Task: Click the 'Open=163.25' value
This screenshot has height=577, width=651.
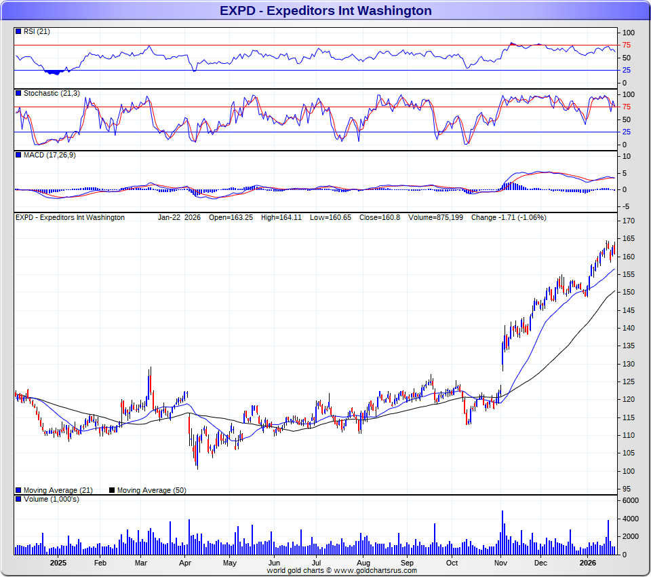Action: pyautogui.click(x=231, y=217)
